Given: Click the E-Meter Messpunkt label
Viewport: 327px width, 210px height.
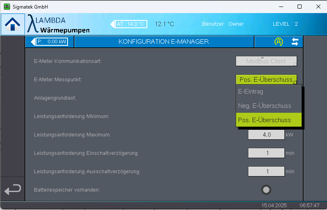Looking at the screenshot, I should pos(58,80).
